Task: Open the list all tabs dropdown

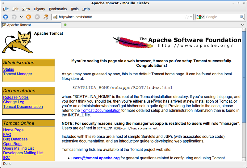Action: pos(242,25)
